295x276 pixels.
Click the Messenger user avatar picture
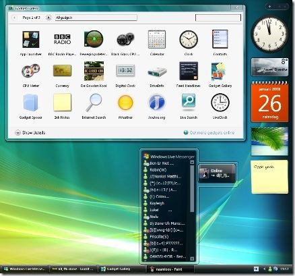(204, 173)
